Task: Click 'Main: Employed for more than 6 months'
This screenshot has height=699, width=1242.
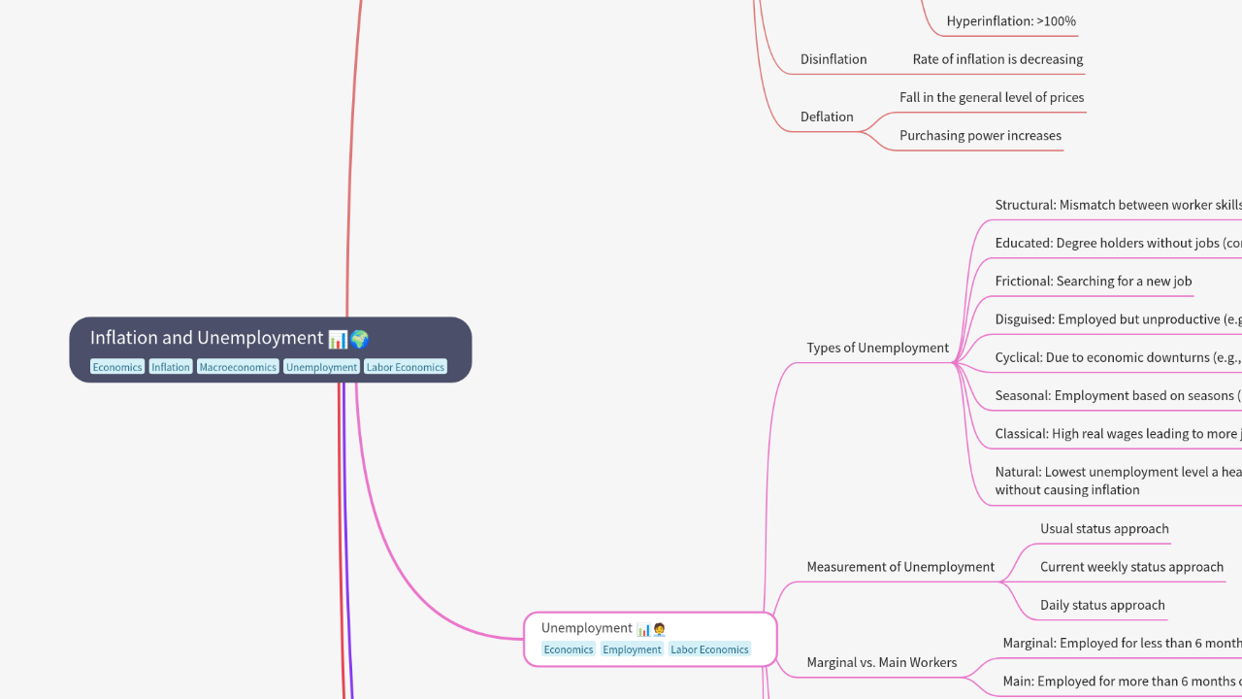Action: pyautogui.click(x=1122, y=682)
